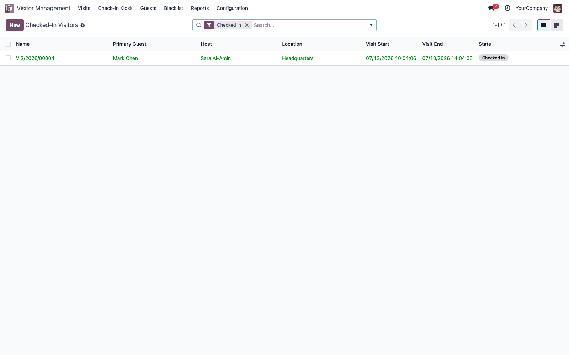Click the visit start 07/13/2026 10:04:06

point(391,58)
